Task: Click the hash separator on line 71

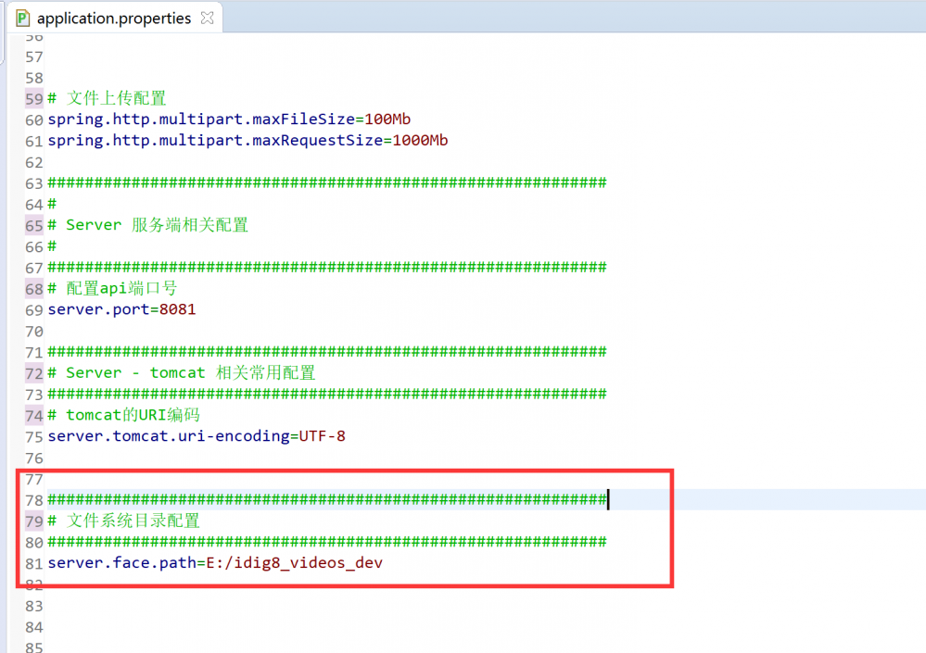Action: point(327,352)
